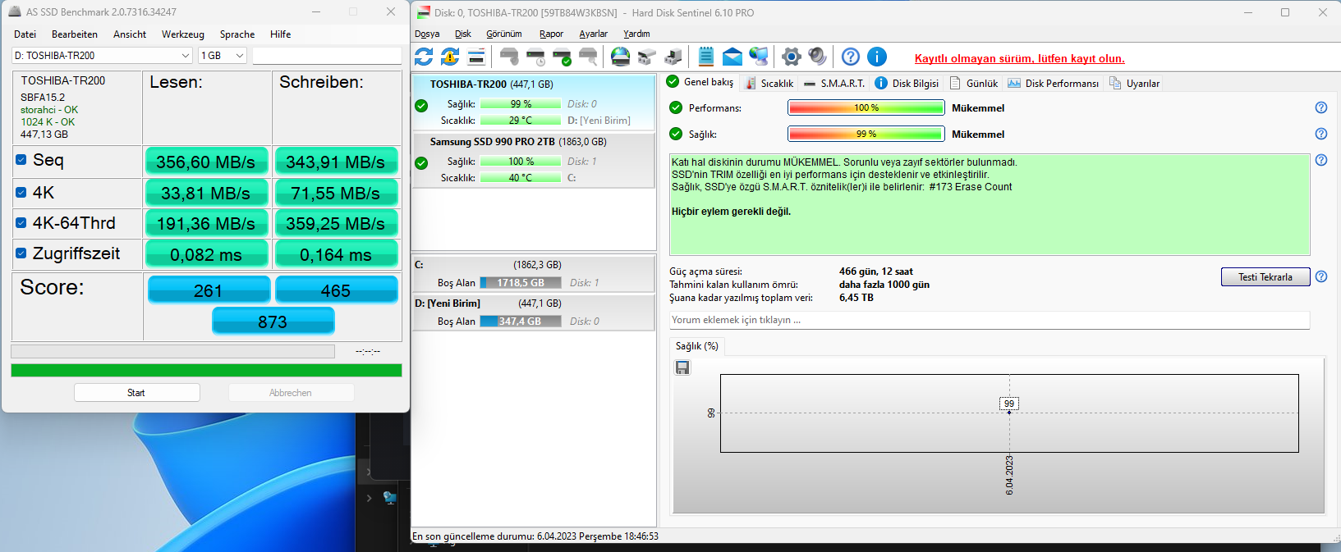Open the Görünüm menu

coord(504,34)
